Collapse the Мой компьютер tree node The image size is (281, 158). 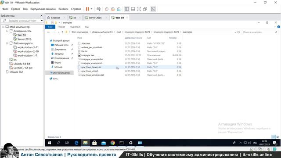(3, 27)
